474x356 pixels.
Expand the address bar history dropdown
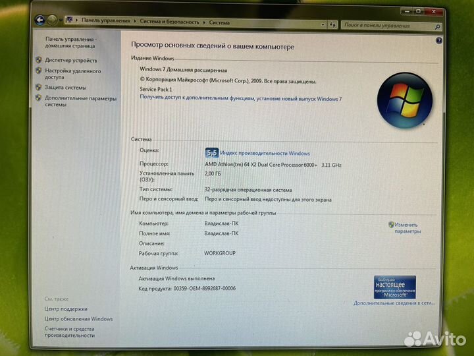[323, 24]
